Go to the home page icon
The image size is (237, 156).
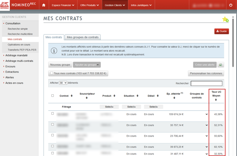pyautogui.click(x=44, y=5)
